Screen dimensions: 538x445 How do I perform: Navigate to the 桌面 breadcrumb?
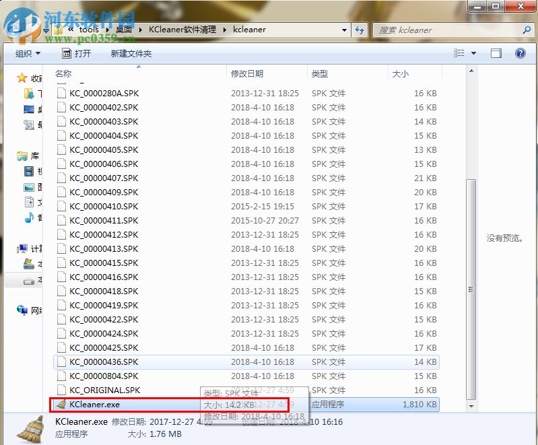pos(123,30)
